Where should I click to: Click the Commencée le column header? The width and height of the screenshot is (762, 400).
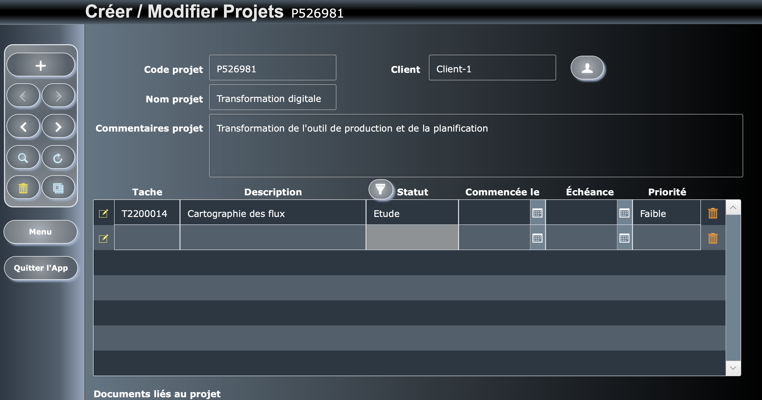click(502, 192)
